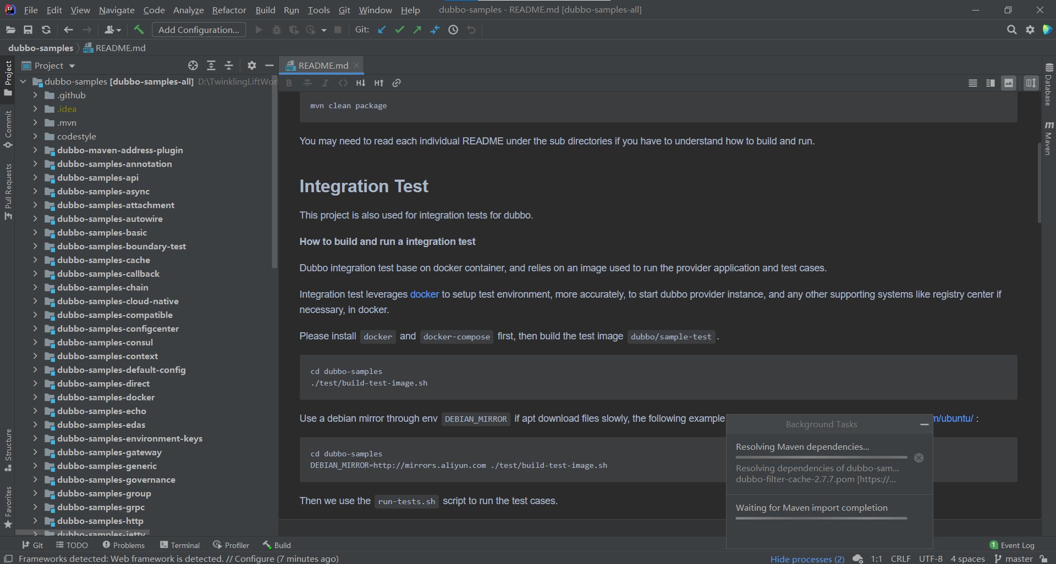Viewport: 1056px width, 564px height.
Task: Open Project panel options gear
Action: 251,65
